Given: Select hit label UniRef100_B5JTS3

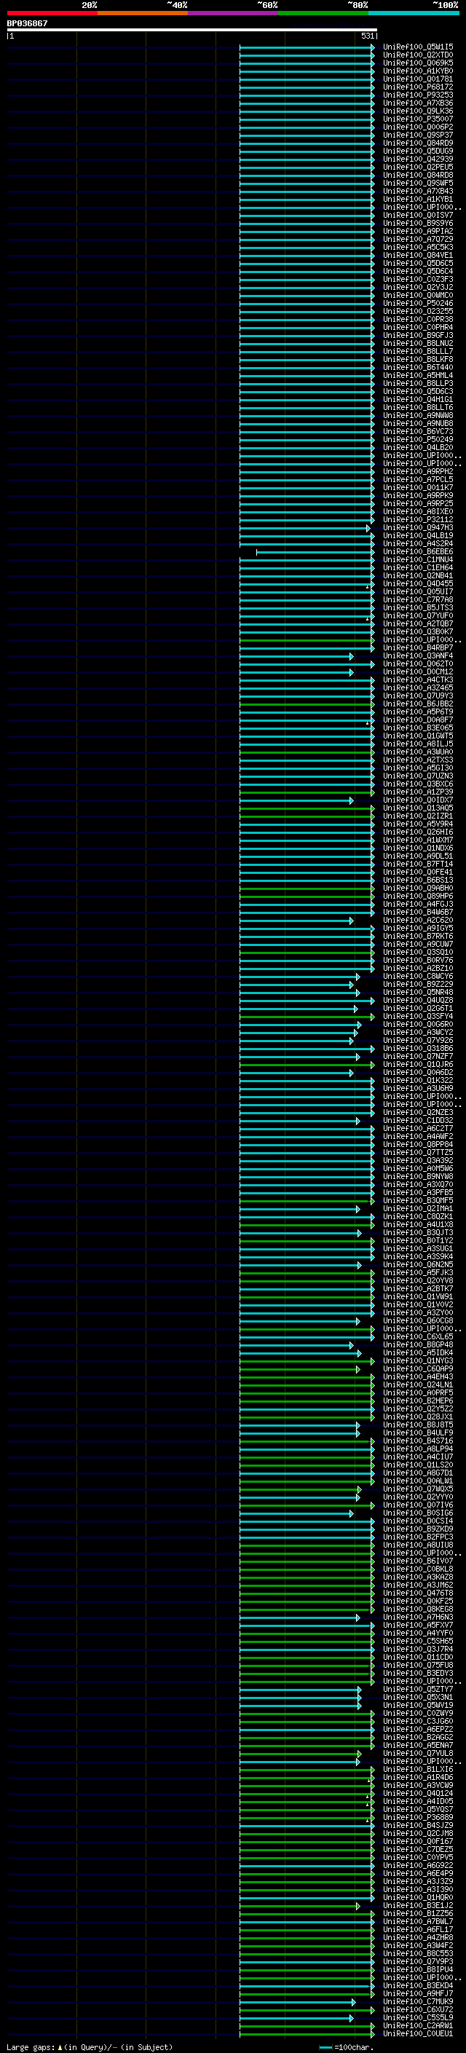Looking at the screenshot, I should pyautogui.click(x=418, y=607).
